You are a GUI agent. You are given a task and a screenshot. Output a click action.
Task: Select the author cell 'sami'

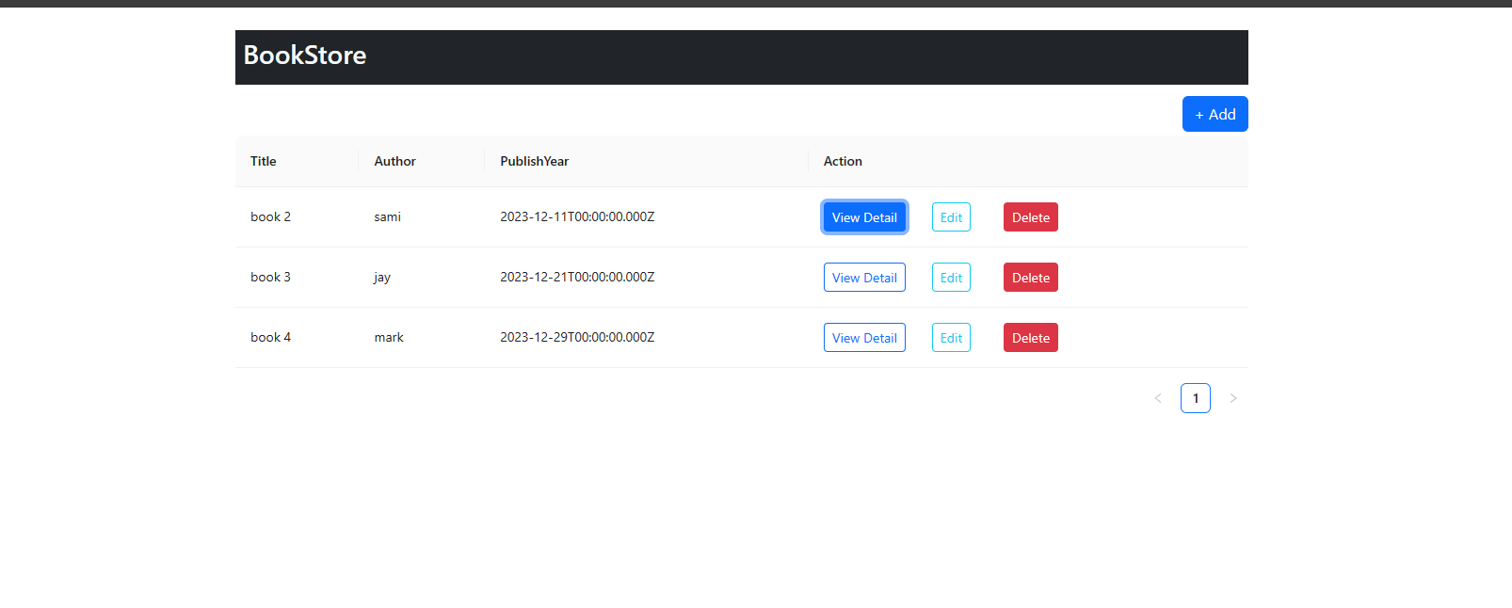[x=387, y=217]
